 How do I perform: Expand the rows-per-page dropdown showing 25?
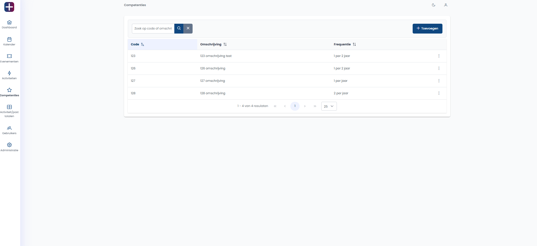click(x=329, y=106)
